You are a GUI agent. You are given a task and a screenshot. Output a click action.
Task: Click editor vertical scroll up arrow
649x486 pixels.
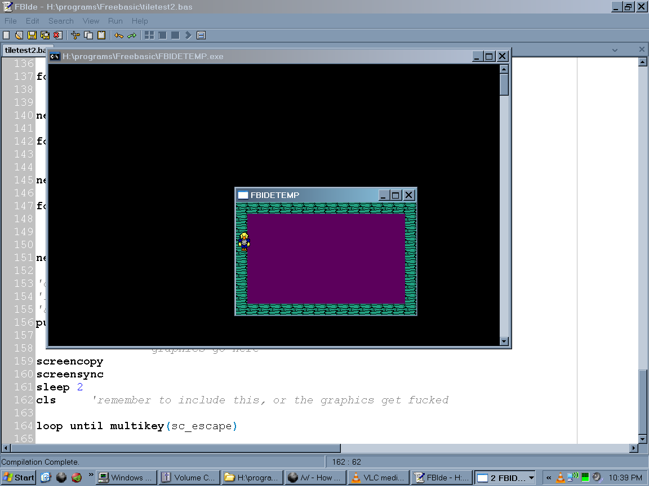pos(642,62)
